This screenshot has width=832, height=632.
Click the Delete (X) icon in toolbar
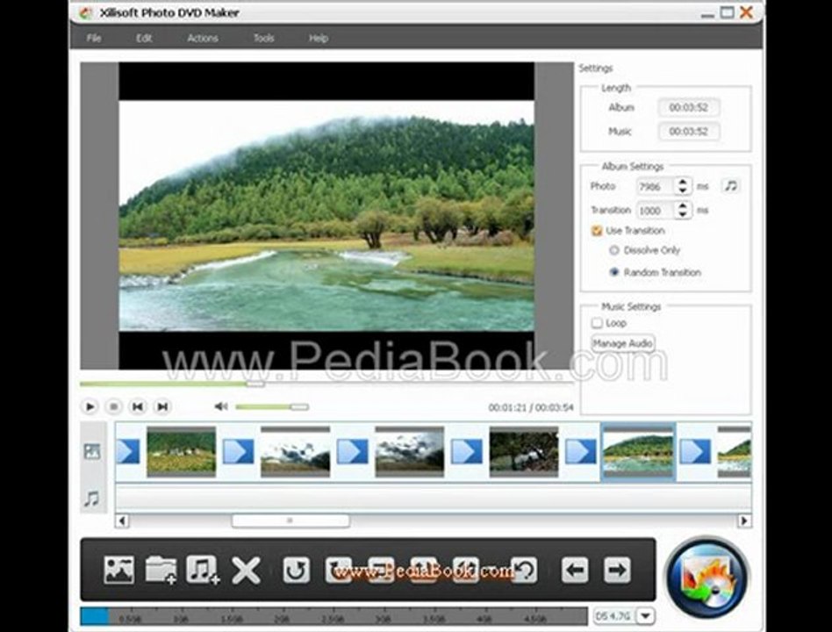point(246,571)
